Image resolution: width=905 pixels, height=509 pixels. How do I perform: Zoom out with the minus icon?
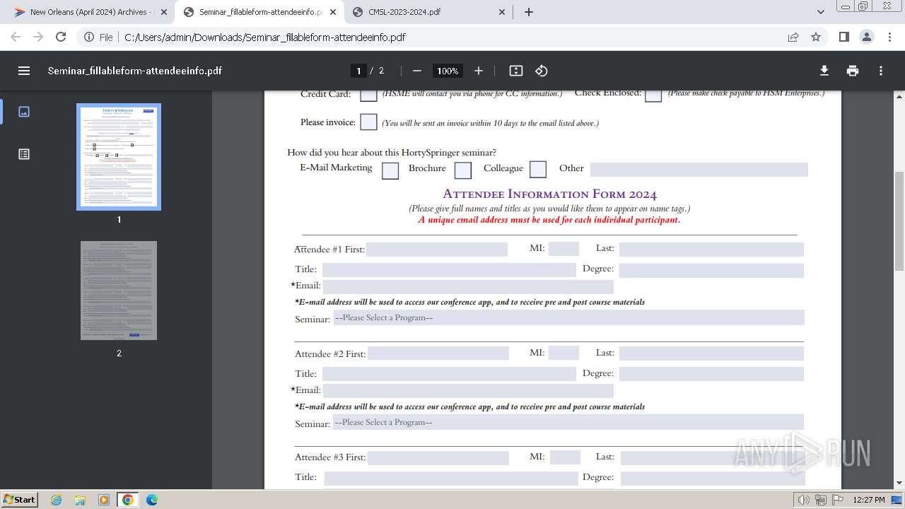417,71
